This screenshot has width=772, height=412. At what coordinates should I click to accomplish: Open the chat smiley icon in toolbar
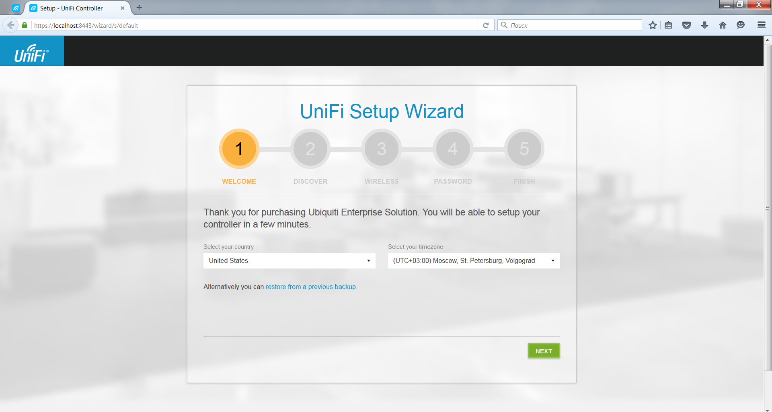coord(741,25)
